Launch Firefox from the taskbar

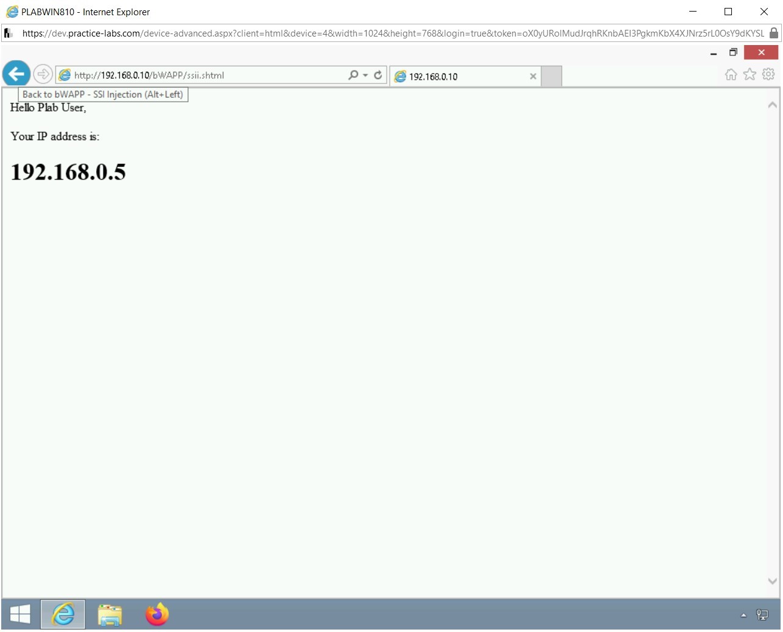click(156, 615)
